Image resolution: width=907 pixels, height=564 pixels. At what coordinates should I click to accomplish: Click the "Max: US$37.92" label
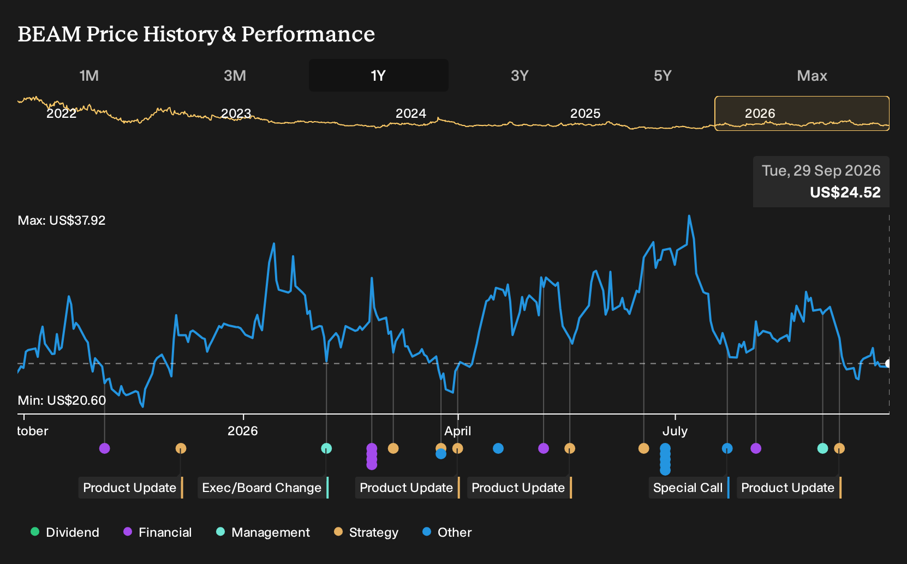pos(62,220)
